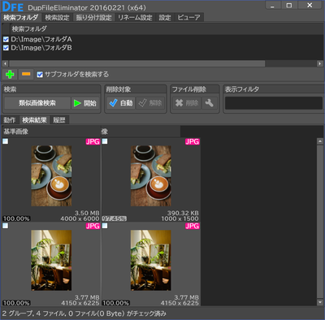Select the 3.50 MB coffee thumbnail
Screen dimensions: 325x320
[x=51, y=176]
